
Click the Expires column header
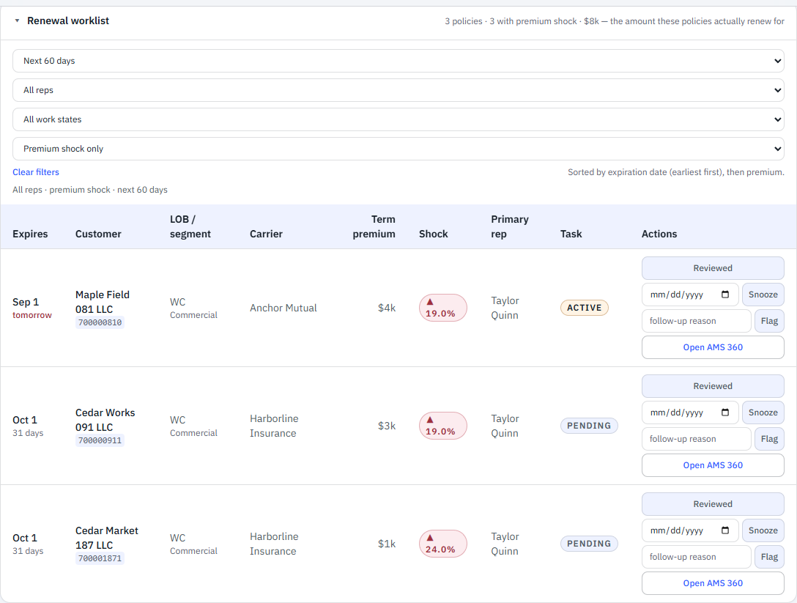pyautogui.click(x=30, y=234)
